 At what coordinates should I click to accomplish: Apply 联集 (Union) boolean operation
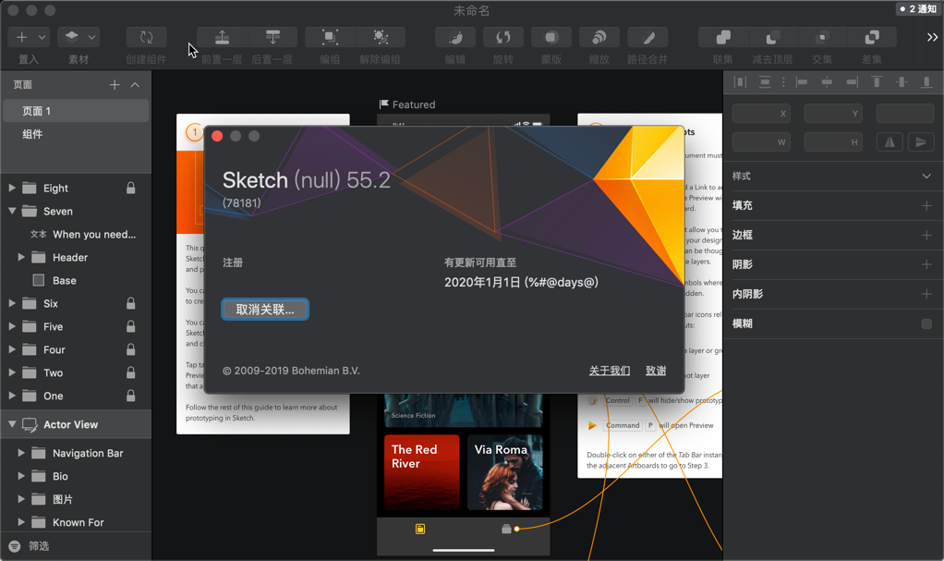point(722,37)
